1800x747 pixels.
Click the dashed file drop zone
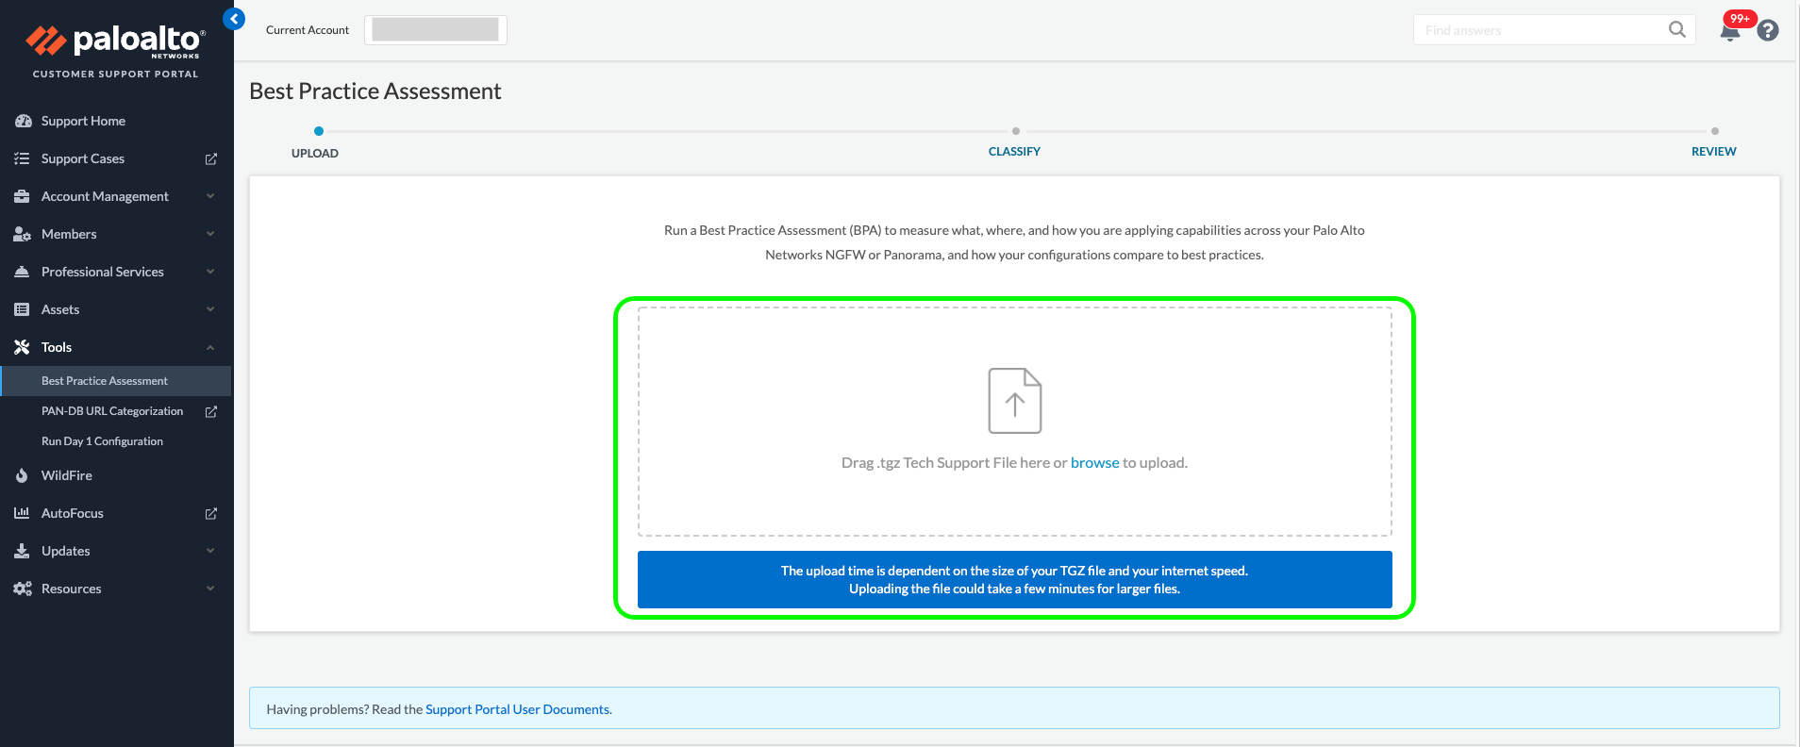click(1015, 422)
